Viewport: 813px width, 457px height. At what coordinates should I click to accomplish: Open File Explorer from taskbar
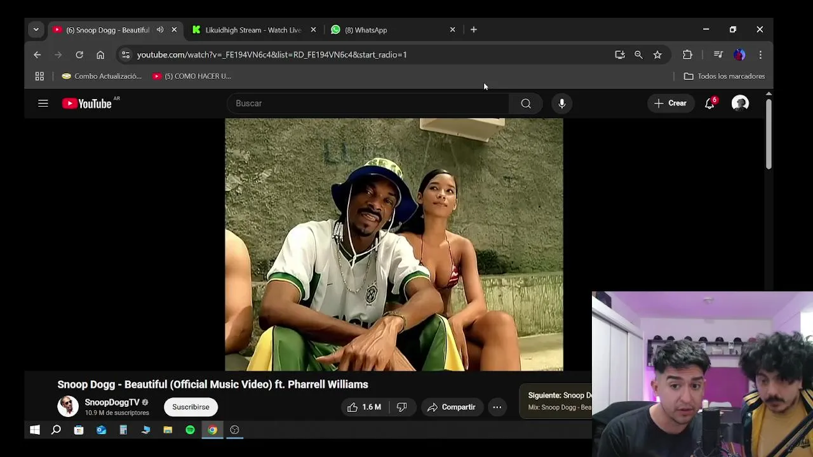168,430
